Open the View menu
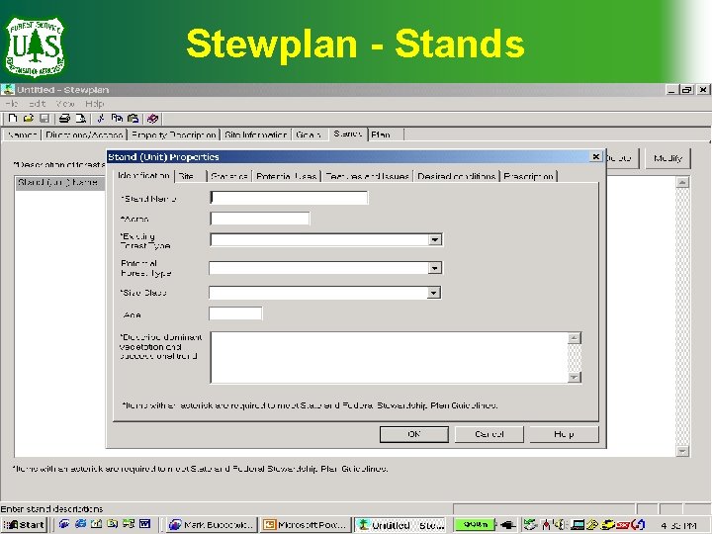 (65, 104)
